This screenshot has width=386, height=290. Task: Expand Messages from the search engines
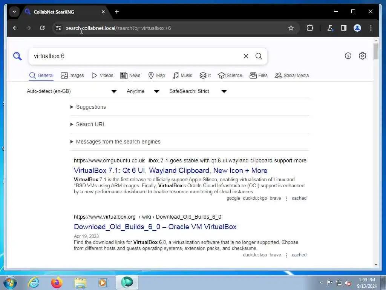115,142
